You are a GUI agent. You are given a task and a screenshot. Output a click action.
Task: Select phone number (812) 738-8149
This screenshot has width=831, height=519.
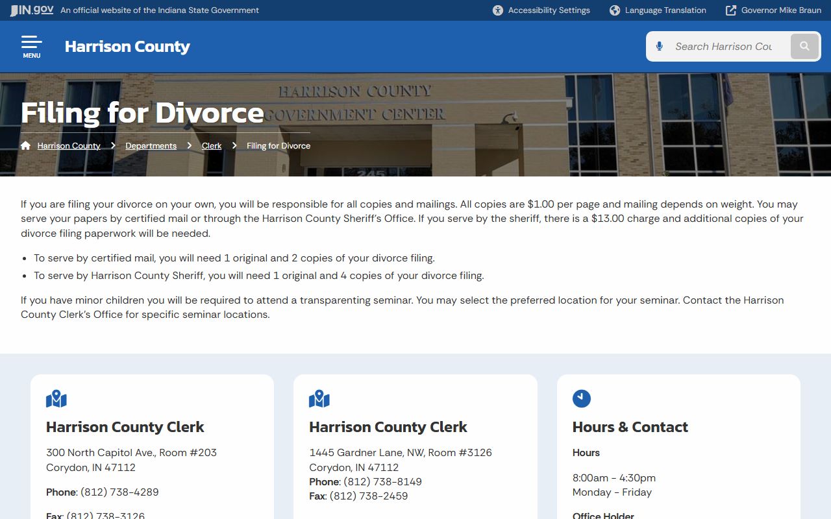pos(382,482)
